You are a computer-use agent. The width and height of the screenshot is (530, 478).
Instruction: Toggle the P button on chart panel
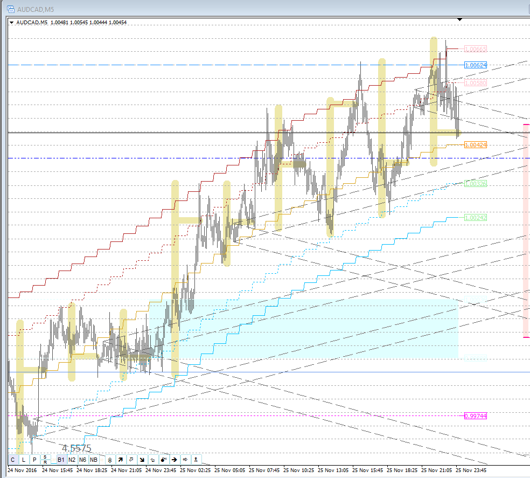point(34,460)
